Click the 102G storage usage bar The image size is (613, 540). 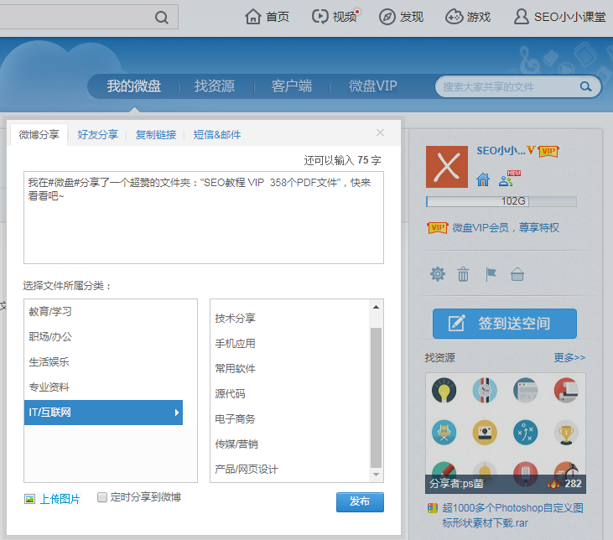click(x=501, y=201)
